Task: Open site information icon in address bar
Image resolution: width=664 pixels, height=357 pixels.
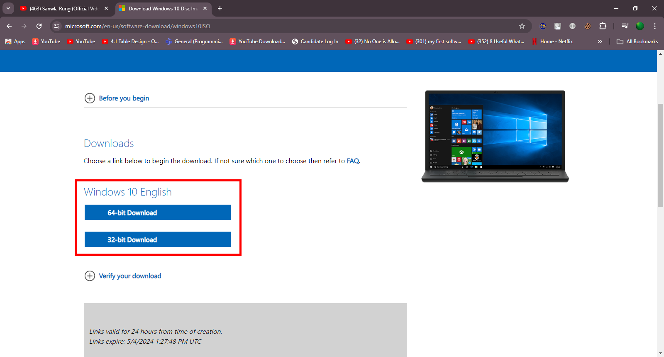Action: coord(57,26)
